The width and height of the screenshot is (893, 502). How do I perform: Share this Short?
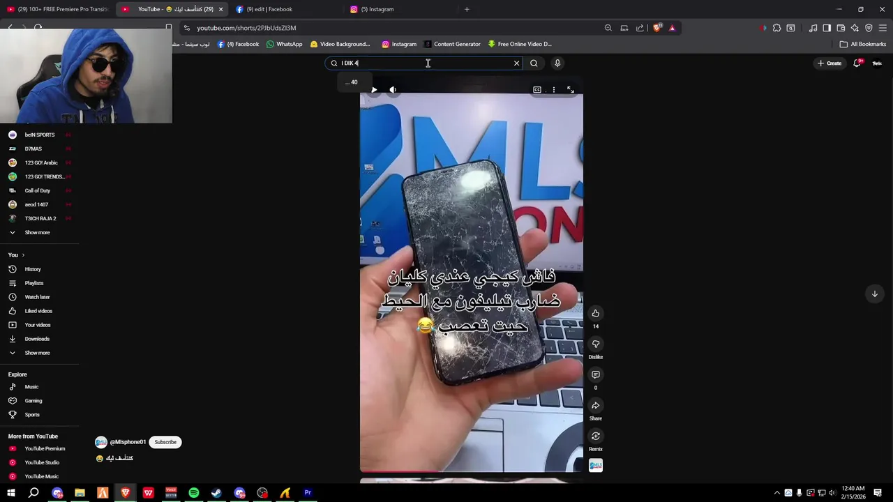[596, 405]
